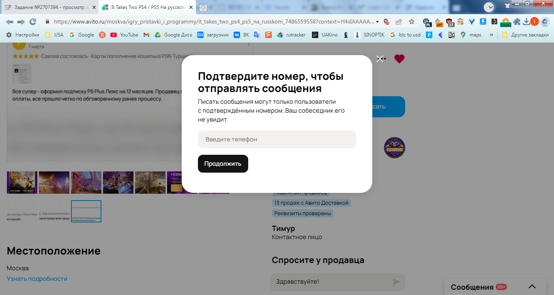Open the Google Диск bookmark
Screen dimensions: 554x295
pos(173,35)
